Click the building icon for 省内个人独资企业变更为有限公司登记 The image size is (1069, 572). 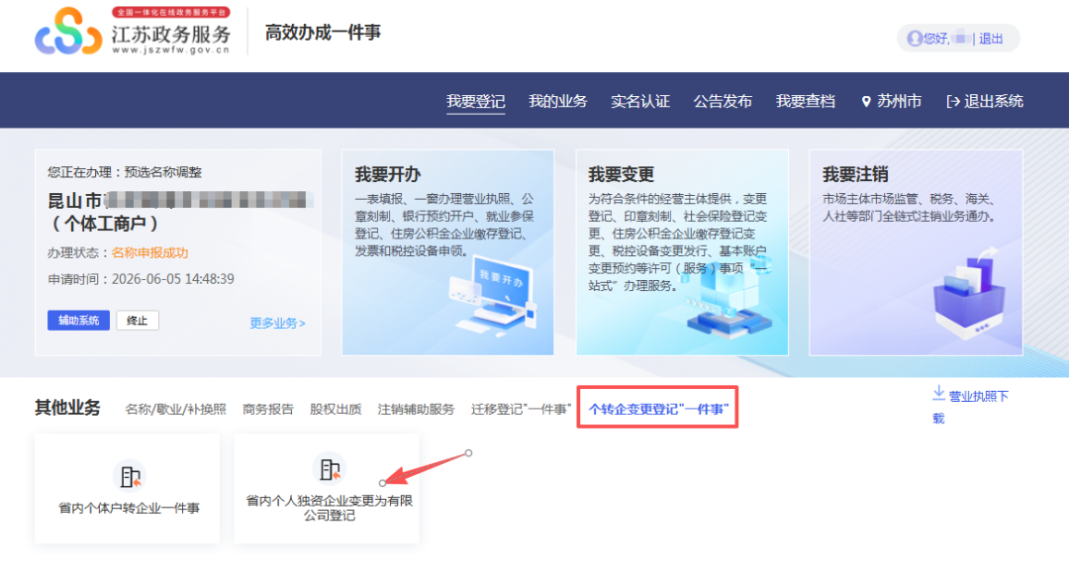[x=330, y=468]
